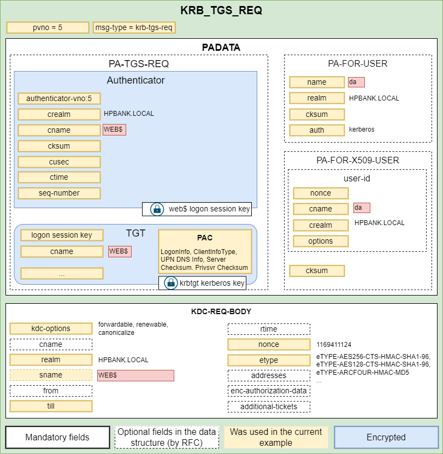Select the crealm box in the Authenticator
The height and width of the screenshot is (454, 443).
coord(59,114)
